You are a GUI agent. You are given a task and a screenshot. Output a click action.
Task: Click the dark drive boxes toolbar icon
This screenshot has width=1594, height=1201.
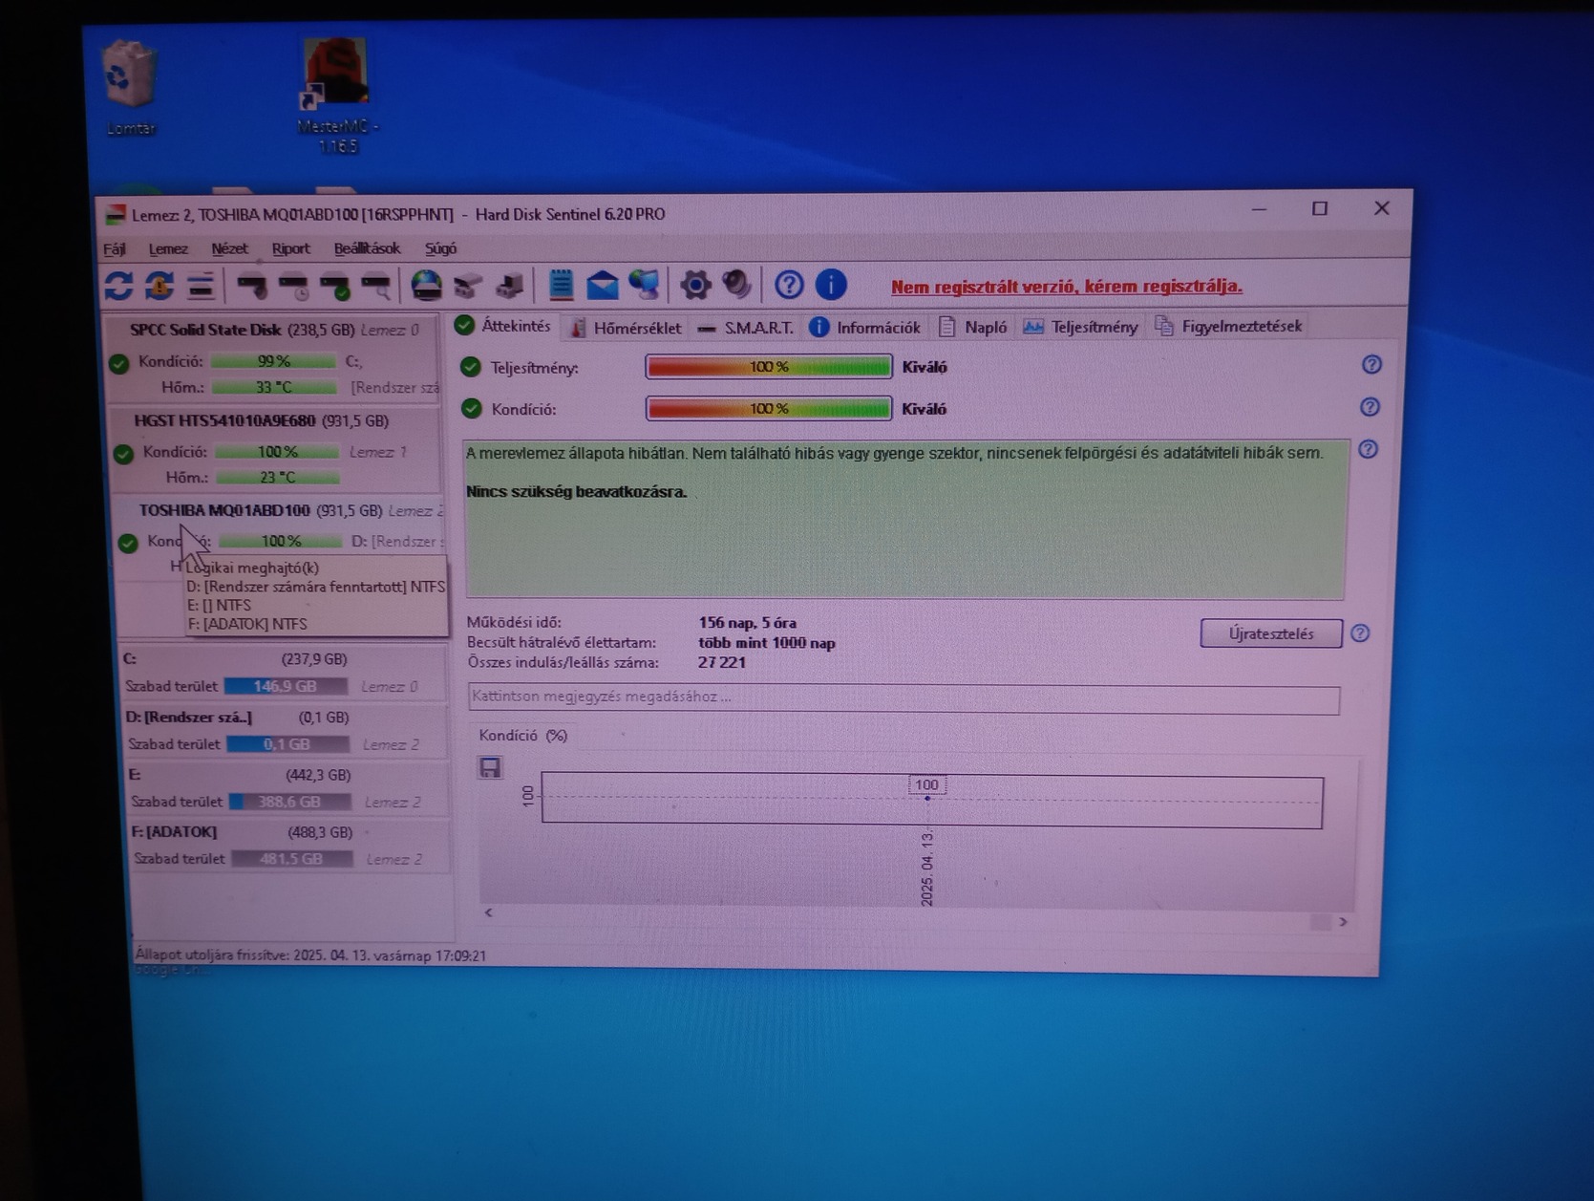510,285
